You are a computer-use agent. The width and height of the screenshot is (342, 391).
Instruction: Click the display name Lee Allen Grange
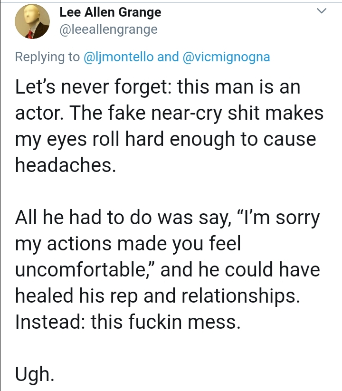[110, 12]
